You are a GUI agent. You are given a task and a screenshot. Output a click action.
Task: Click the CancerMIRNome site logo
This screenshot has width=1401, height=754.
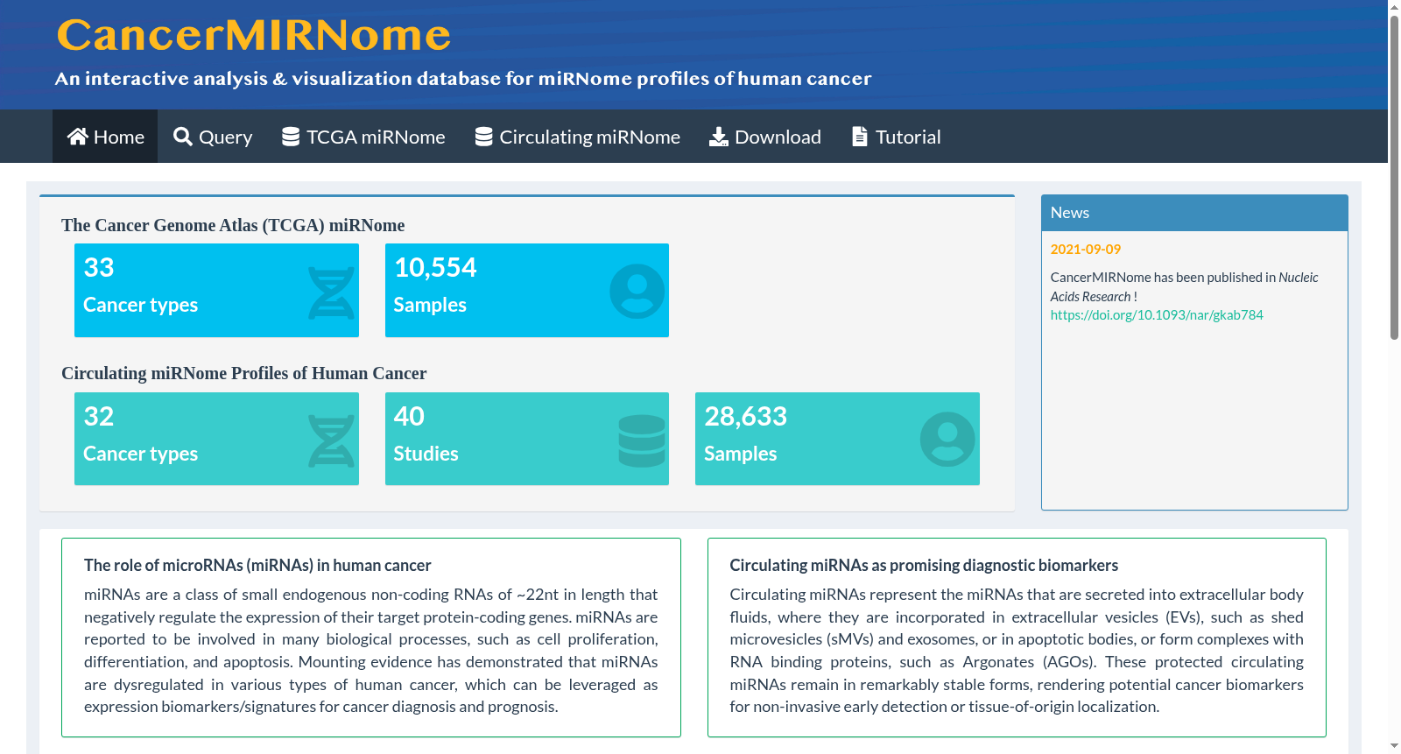pyautogui.click(x=254, y=35)
